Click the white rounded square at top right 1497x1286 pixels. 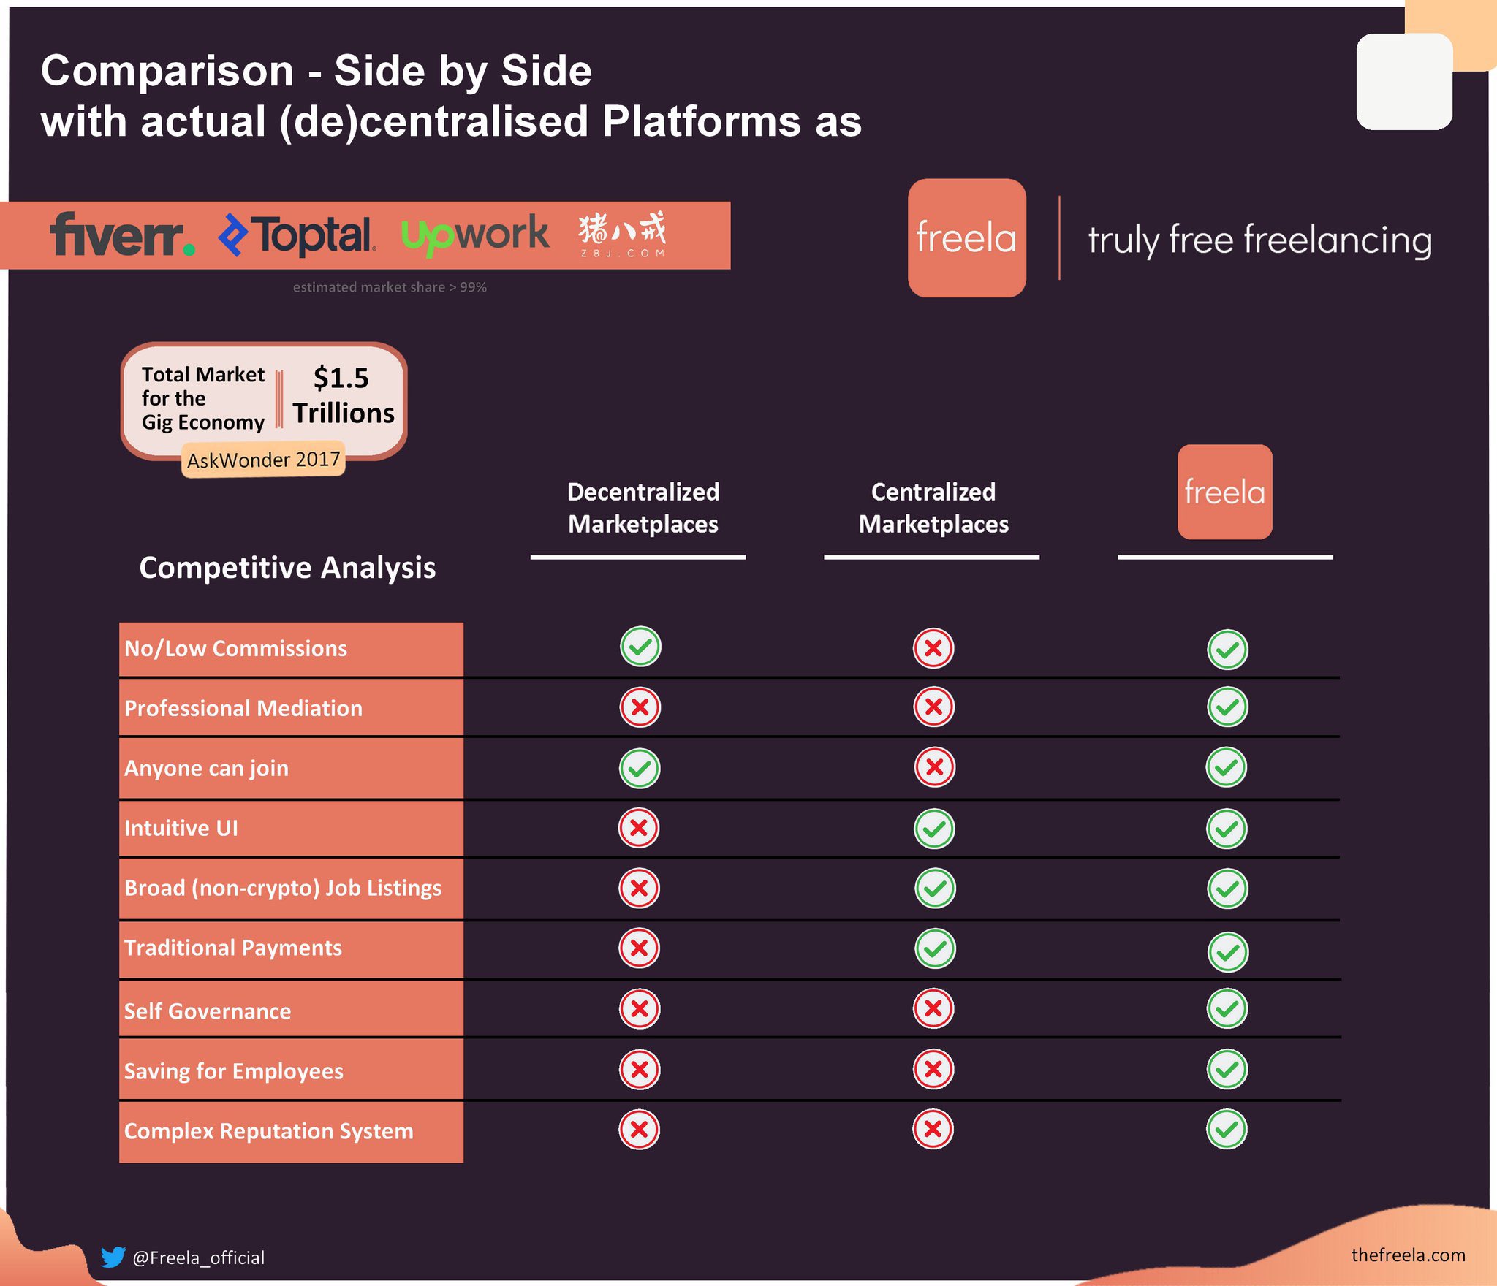(x=1404, y=82)
